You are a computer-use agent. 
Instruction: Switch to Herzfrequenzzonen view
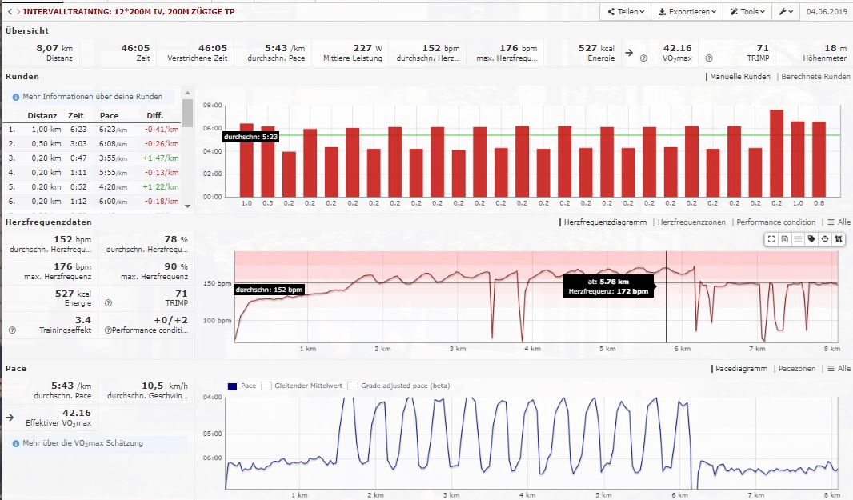(x=693, y=222)
